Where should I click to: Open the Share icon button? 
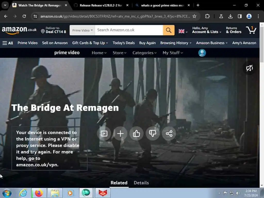coord(169,134)
